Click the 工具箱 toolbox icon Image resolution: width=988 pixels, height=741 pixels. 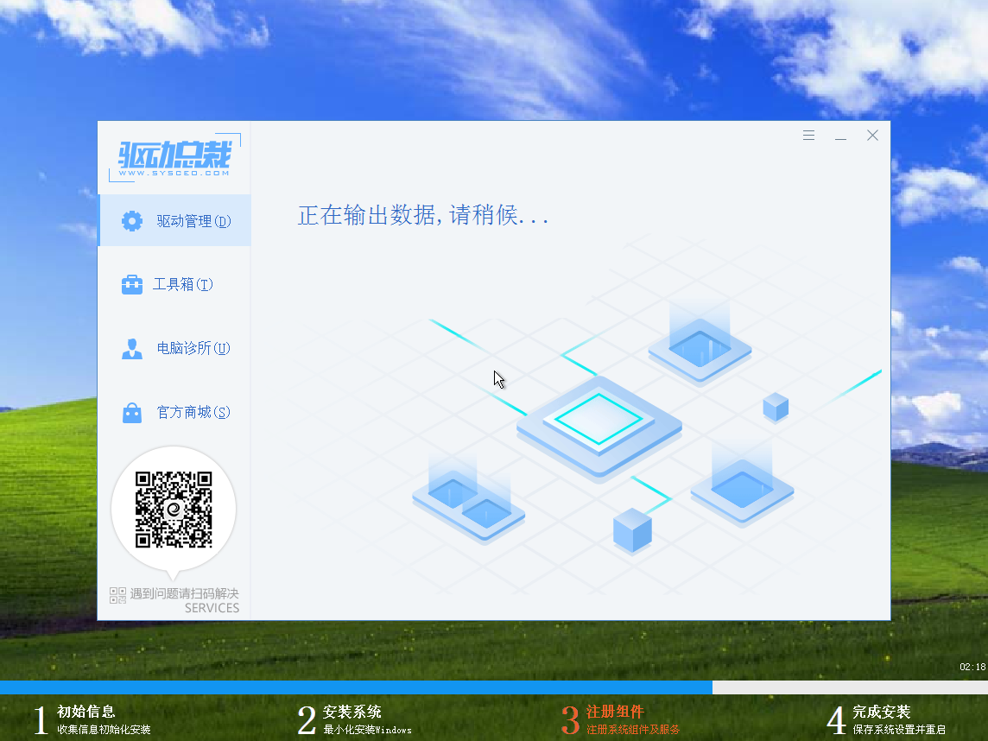point(131,284)
